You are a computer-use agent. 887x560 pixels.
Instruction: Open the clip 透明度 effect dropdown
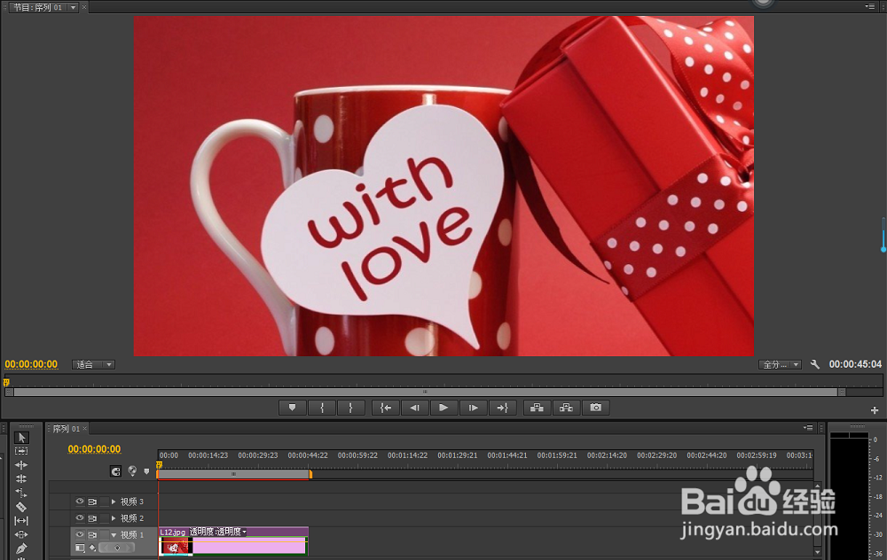point(245,532)
